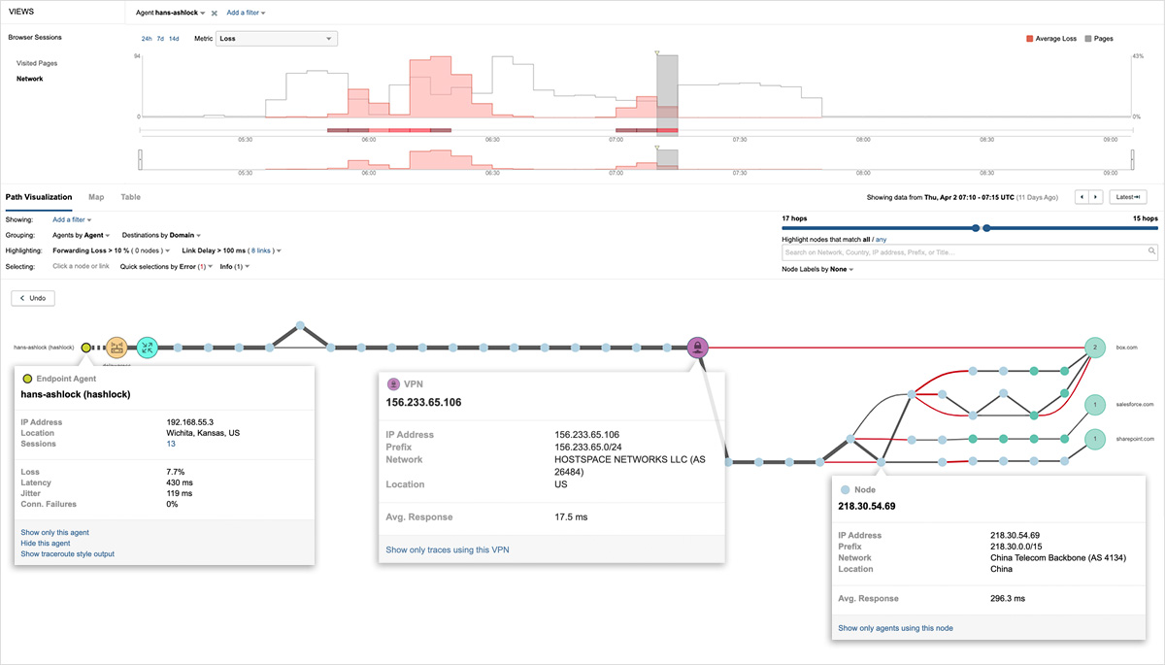Click the left hops slider handle

(x=975, y=228)
